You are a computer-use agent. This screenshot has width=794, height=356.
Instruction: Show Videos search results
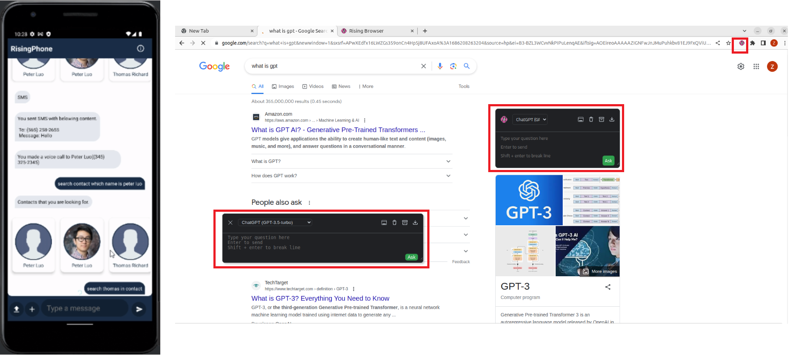[x=313, y=86]
